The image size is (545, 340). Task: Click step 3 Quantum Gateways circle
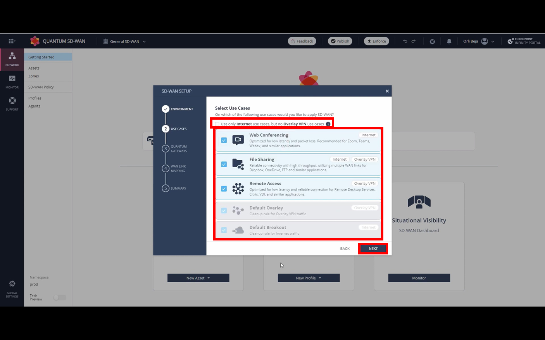(166, 148)
